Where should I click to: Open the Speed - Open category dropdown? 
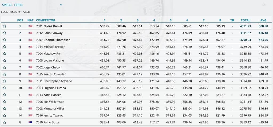[x=61, y=5]
